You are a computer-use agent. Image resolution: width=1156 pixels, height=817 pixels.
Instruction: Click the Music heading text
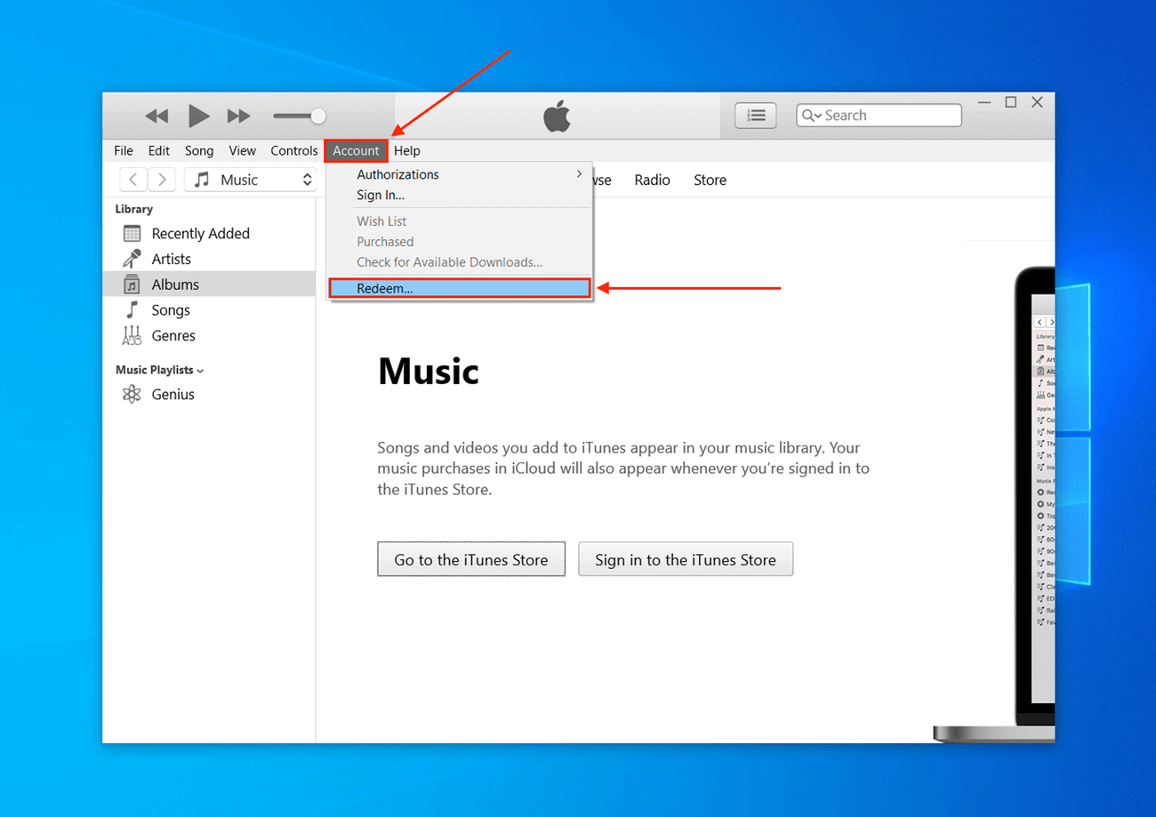coord(429,371)
